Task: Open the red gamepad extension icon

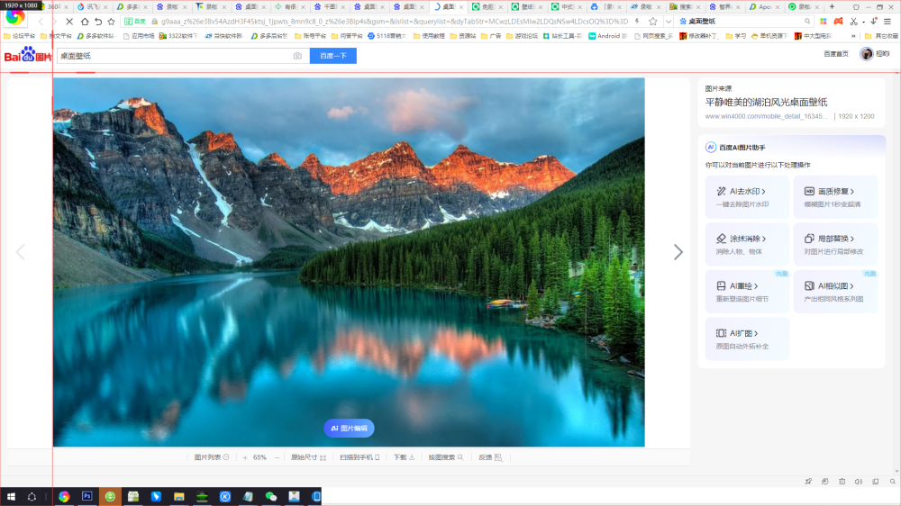Action: point(838,22)
